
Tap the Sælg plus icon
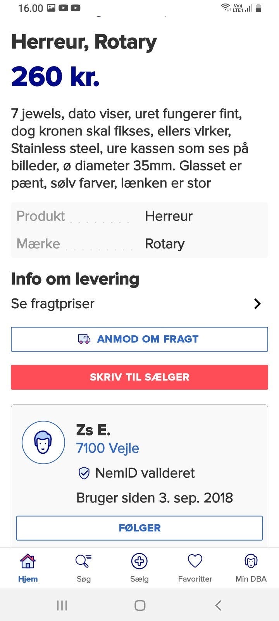139,561
